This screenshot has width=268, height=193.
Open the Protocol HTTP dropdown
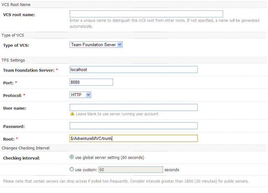pos(80,95)
